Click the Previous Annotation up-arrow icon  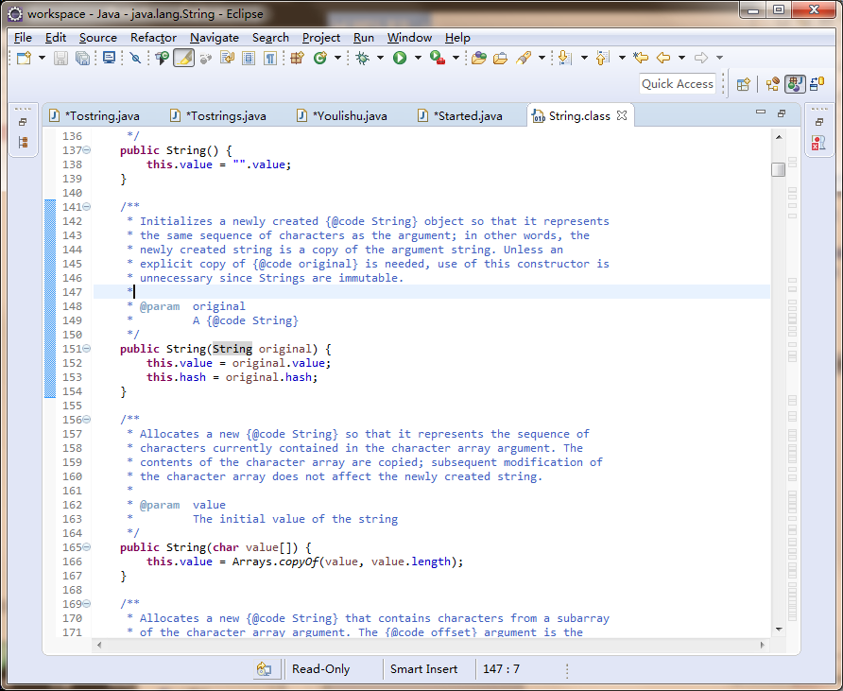(x=602, y=58)
